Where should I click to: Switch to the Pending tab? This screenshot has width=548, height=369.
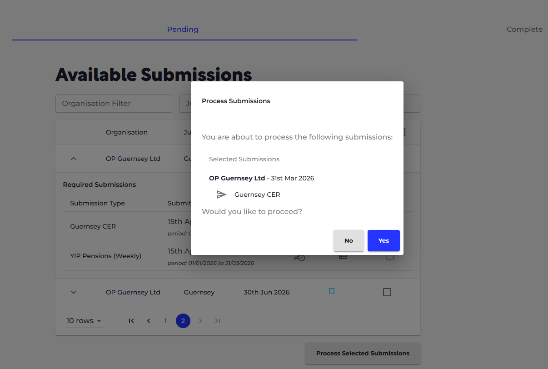tap(183, 29)
